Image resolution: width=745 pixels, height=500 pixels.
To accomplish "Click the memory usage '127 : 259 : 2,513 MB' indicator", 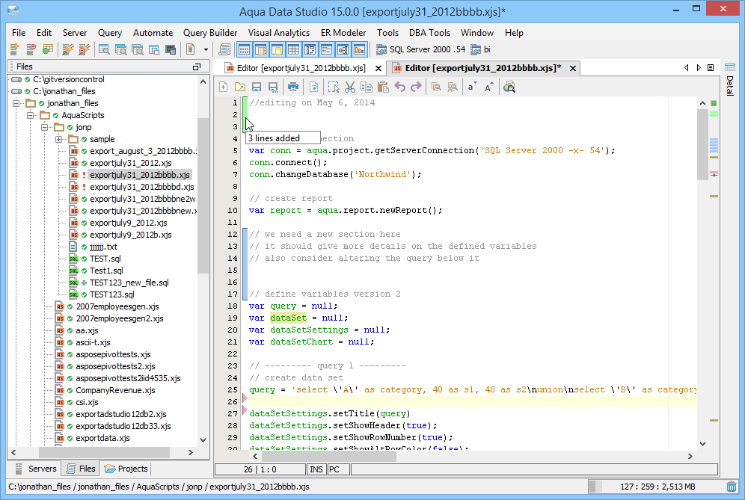I will coord(657,487).
